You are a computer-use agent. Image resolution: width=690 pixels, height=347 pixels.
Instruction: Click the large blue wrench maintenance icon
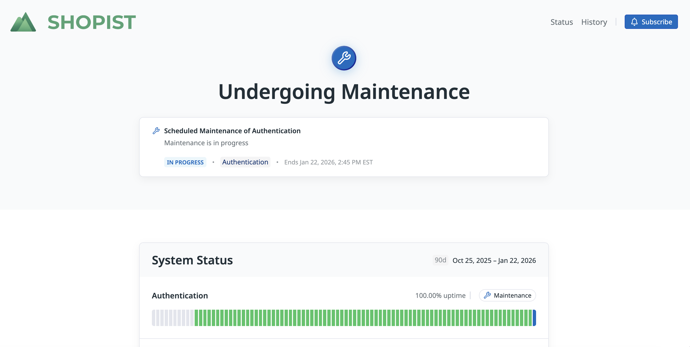coord(344,58)
